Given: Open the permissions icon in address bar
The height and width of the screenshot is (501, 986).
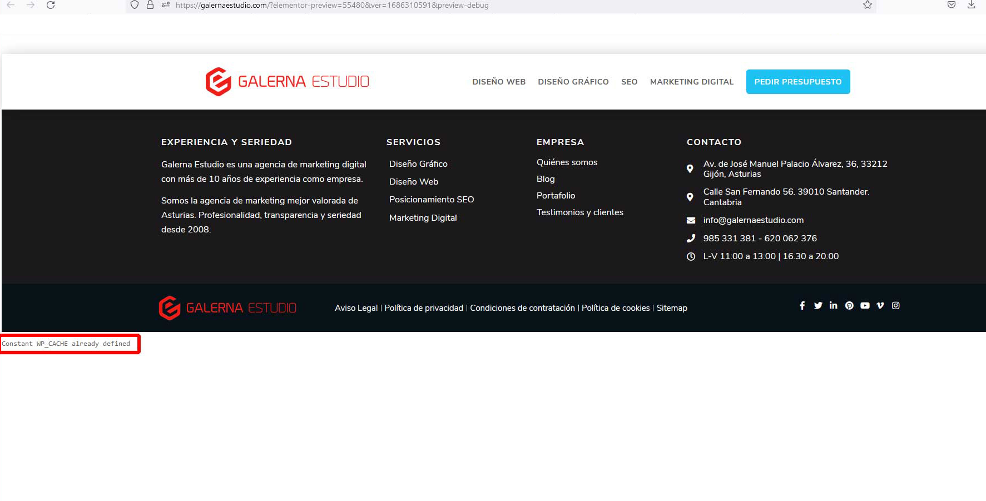Looking at the screenshot, I should coord(165,5).
